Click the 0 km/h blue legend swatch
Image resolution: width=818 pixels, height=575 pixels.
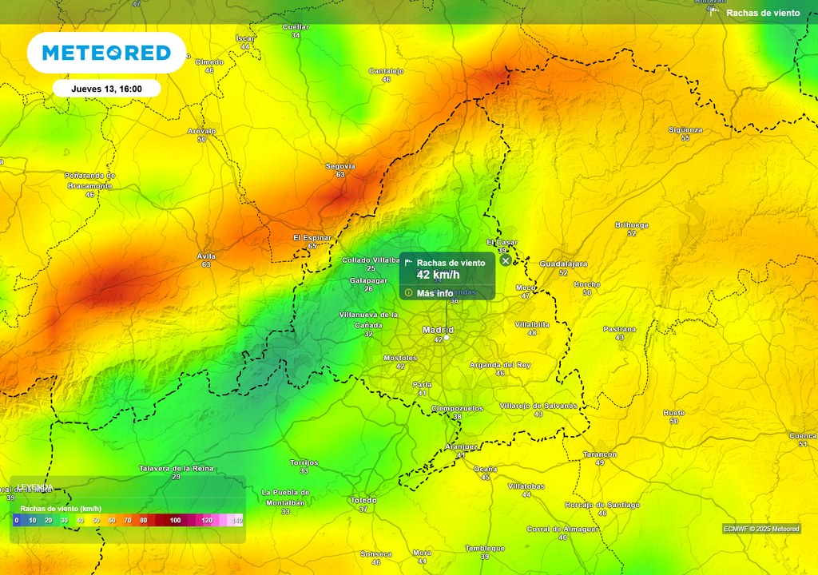pos(16,520)
